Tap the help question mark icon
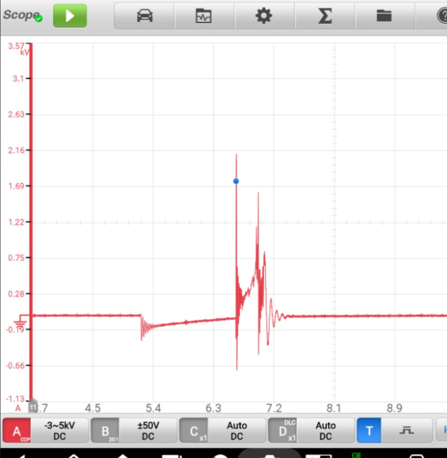 [x=439, y=16]
